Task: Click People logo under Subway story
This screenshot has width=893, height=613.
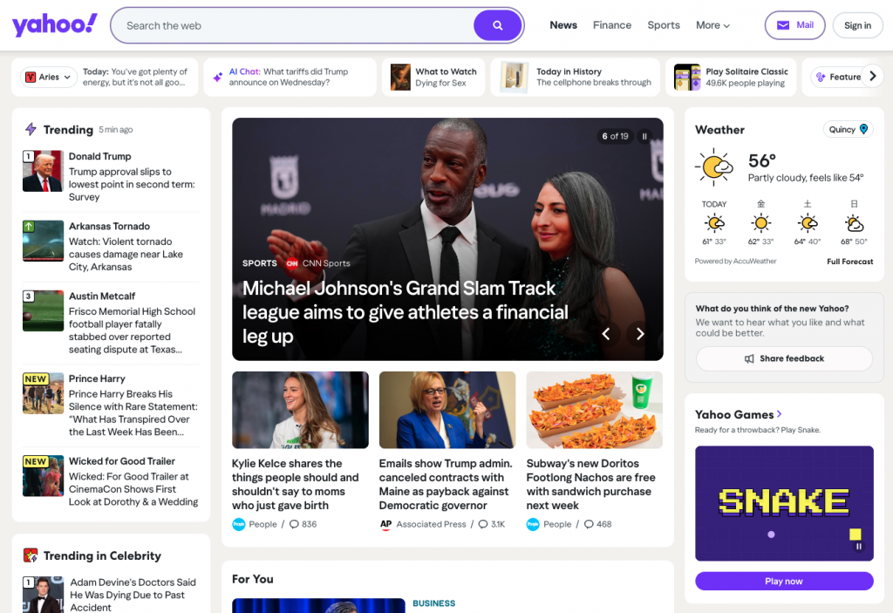Action: (x=533, y=524)
